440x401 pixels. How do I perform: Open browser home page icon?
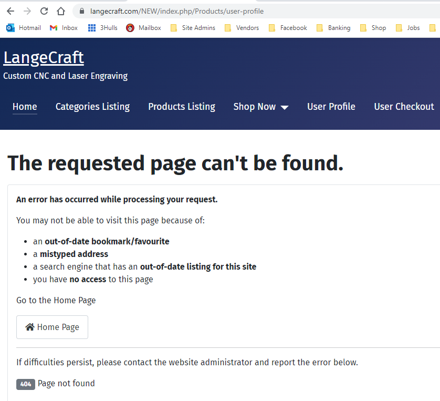click(61, 11)
